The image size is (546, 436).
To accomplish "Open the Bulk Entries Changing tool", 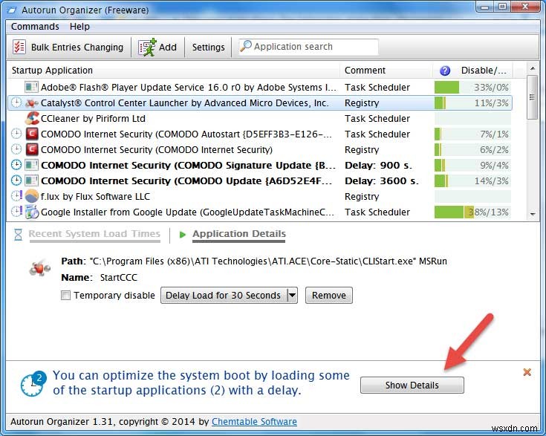I will pos(68,47).
